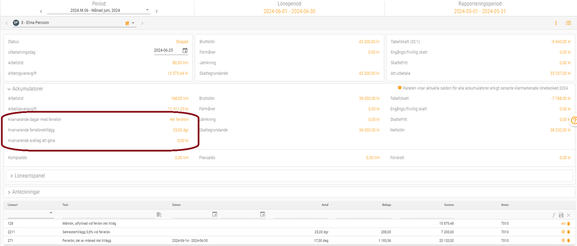Viewport: 577px width, 246px height.
Task: Save the new payroll row
Action: coord(560,214)
